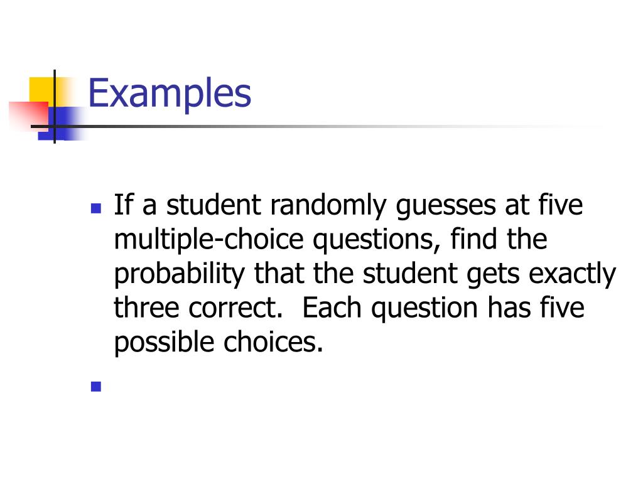The image size is (643, 482).
Task: Click the empty second blue bullet marker
Action: tap(96, 387)
